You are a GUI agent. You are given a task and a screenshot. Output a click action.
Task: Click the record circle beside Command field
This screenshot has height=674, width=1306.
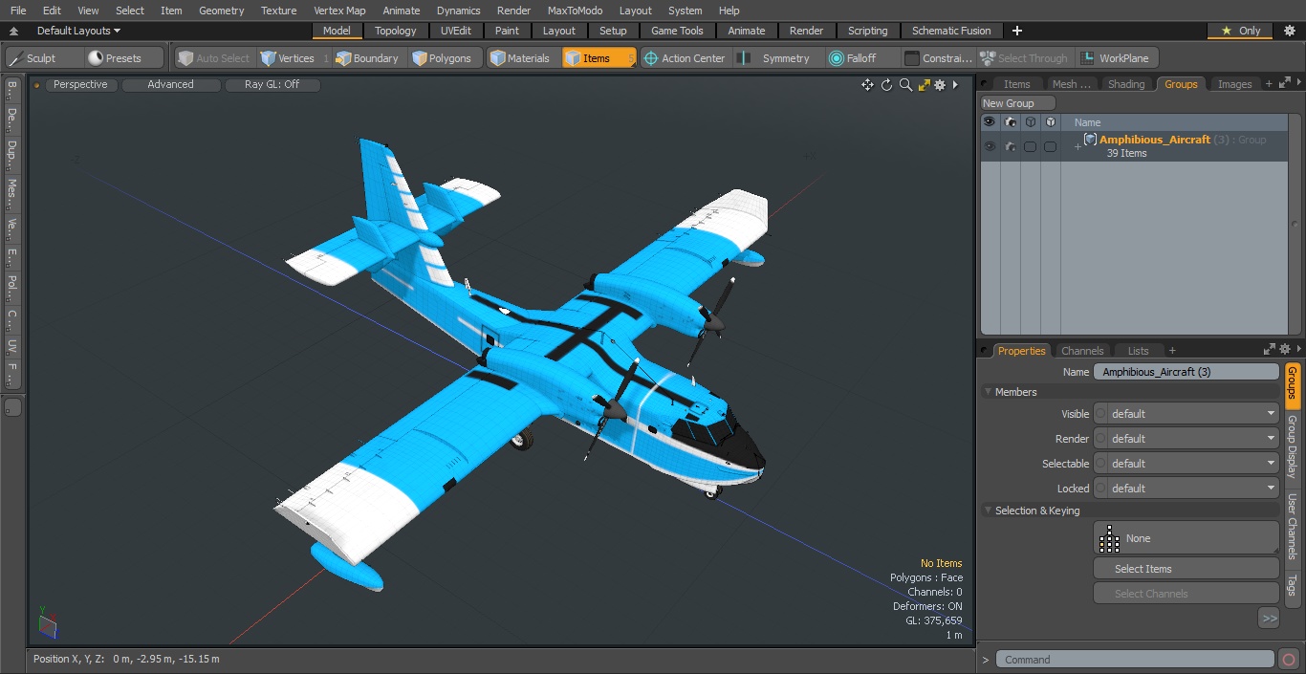(x=1288, y=660)
